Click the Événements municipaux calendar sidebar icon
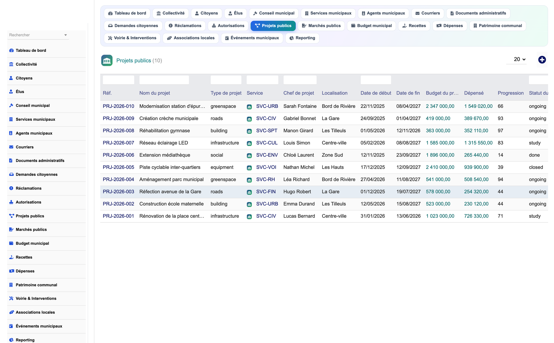 [11, 326]
